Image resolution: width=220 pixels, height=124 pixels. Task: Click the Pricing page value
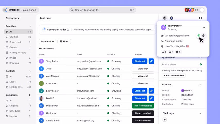(x=188, y=104)
